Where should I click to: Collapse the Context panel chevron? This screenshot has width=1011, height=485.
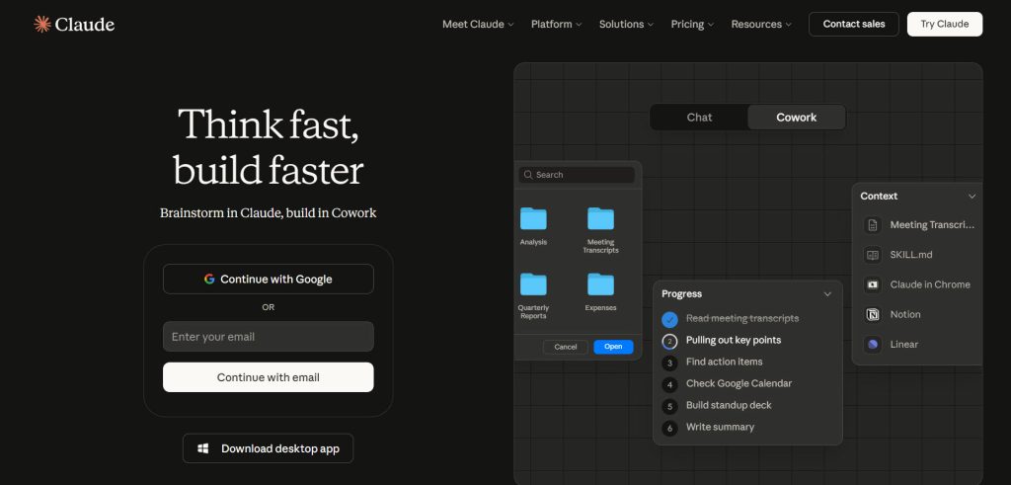tap(972, 196)
